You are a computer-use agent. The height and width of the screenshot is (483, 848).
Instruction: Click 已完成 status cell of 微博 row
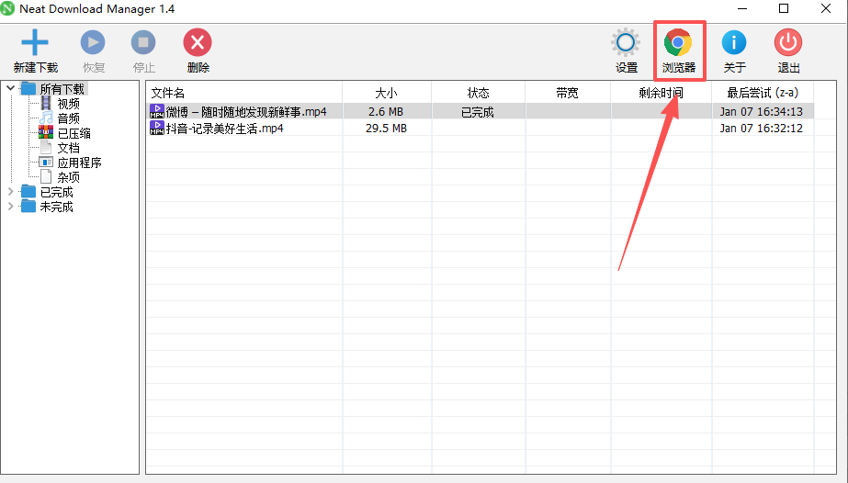(478, 112)
